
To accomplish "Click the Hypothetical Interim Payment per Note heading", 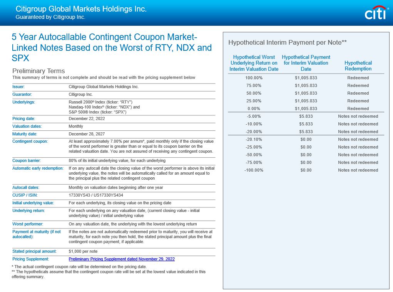I will [x=288, y=43].
